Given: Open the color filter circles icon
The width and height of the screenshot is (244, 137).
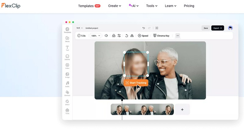Looking at the screenshot, I should click(114, 36).
